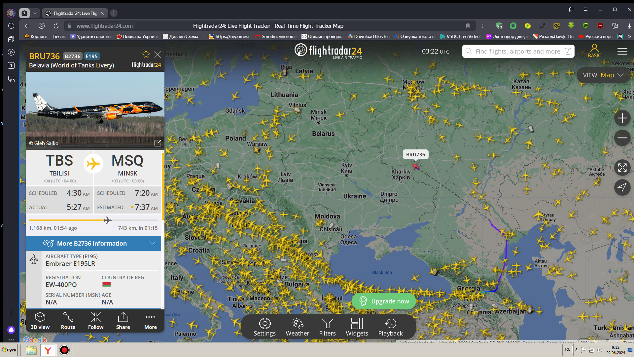Image resolution: width=634 pixels, height=357 pixels.
Task: Add BRU736 to favorites star
Action: click(x=146, y=55)
